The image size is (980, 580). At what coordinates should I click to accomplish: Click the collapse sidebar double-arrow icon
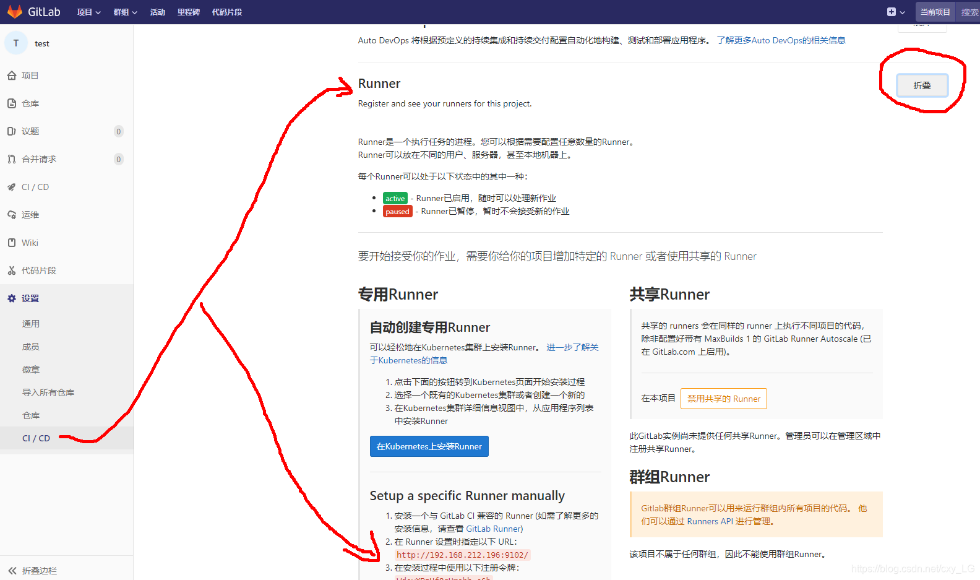pos(12,571)
